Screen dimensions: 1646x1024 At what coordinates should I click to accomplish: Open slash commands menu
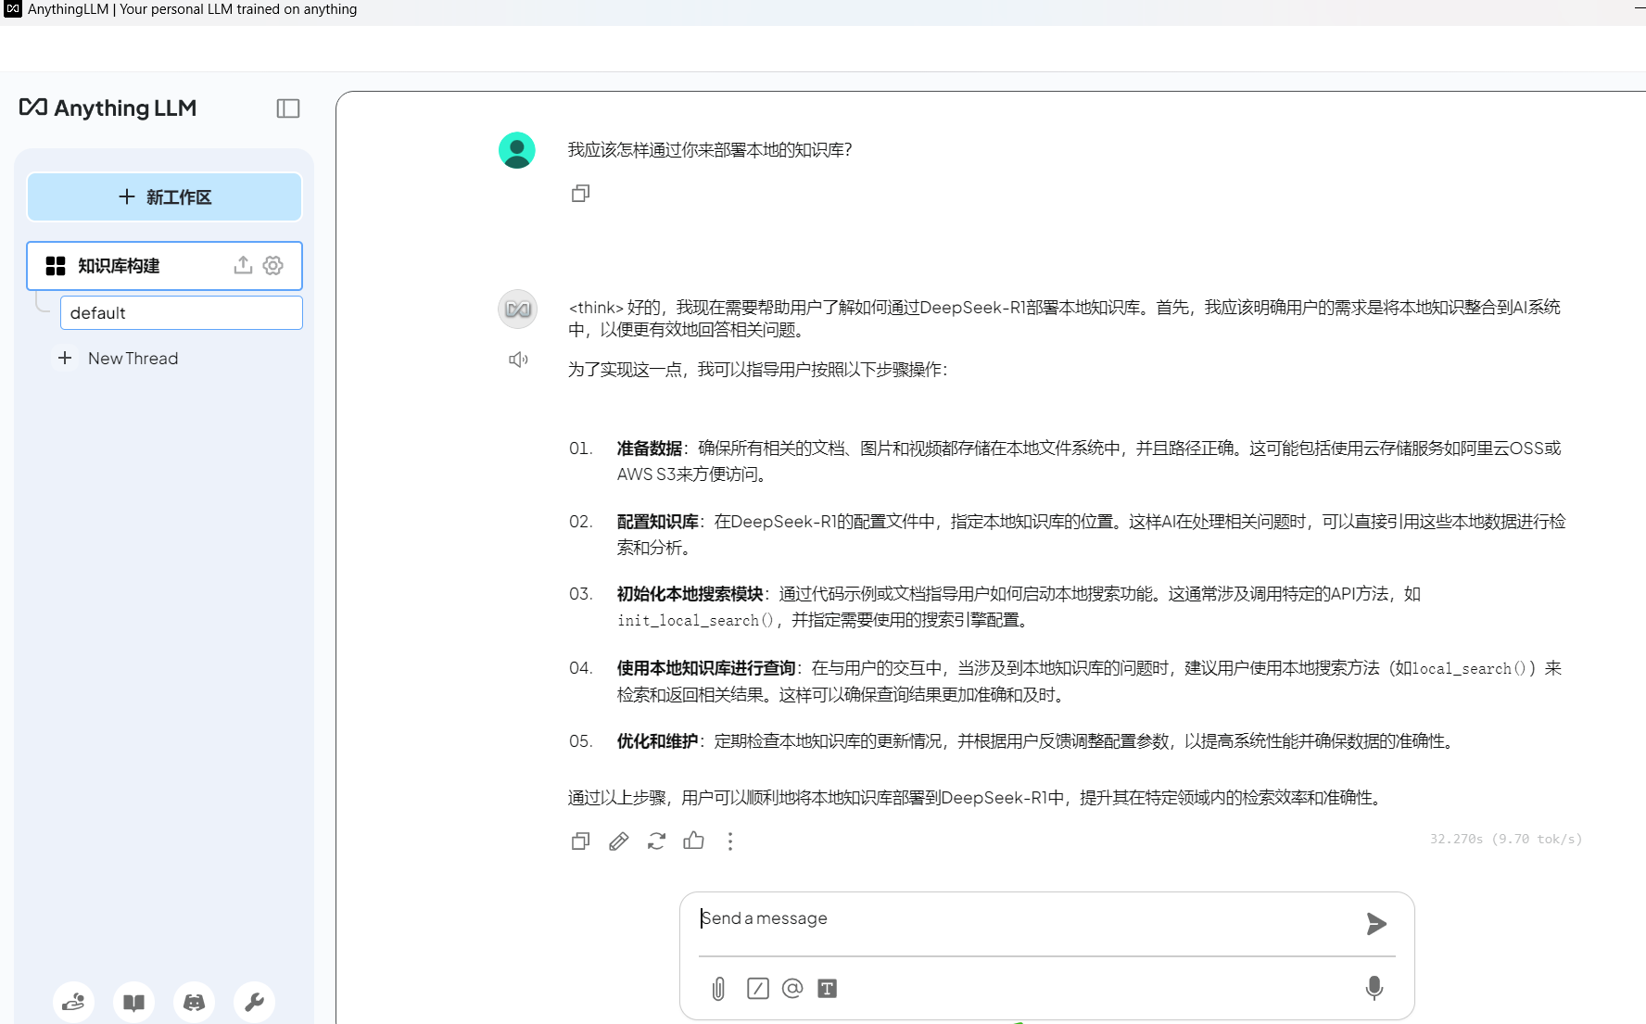pos(757,989)
